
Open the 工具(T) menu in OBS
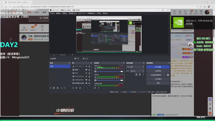99,13
